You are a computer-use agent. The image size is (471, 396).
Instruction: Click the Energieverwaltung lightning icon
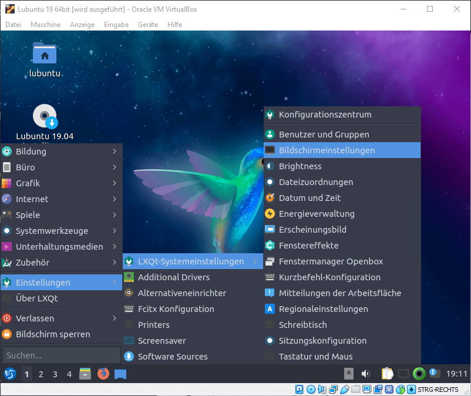[x=270, y=214]
